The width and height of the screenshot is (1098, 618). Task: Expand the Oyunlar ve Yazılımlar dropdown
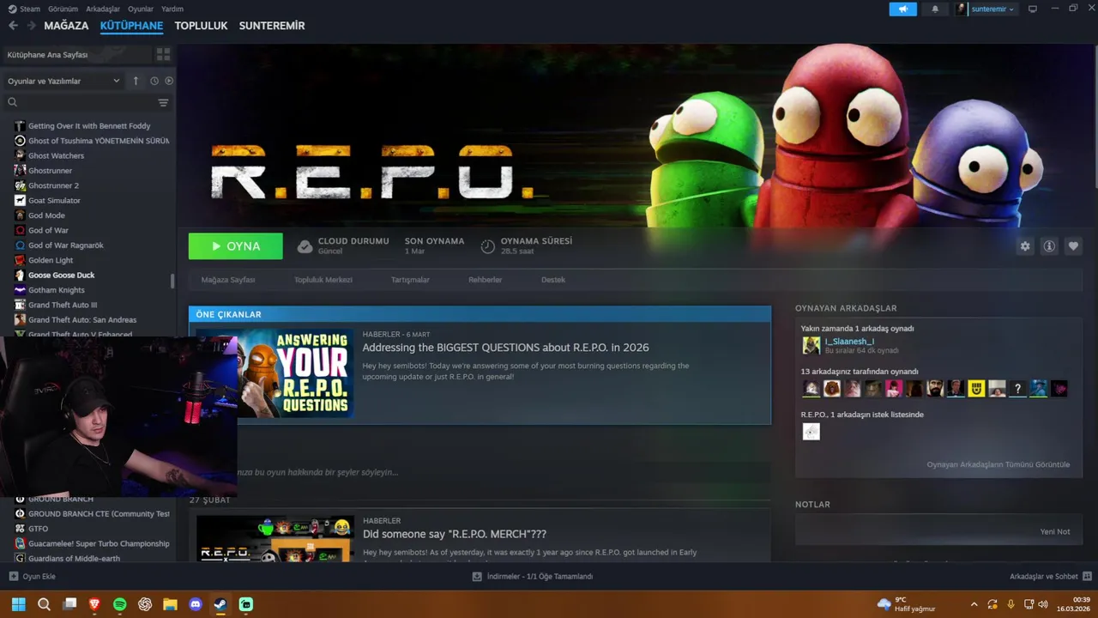pyautogui.click(x=64, y=81)
